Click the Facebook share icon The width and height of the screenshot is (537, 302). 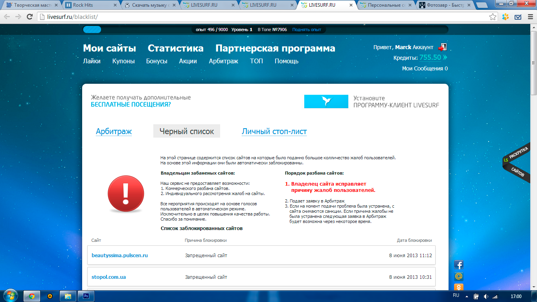click(x=458, y=265)
